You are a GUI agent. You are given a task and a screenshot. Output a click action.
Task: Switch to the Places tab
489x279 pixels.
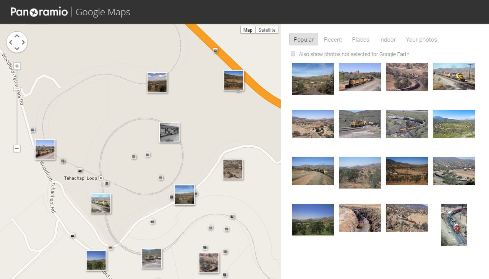click(360, 39)
